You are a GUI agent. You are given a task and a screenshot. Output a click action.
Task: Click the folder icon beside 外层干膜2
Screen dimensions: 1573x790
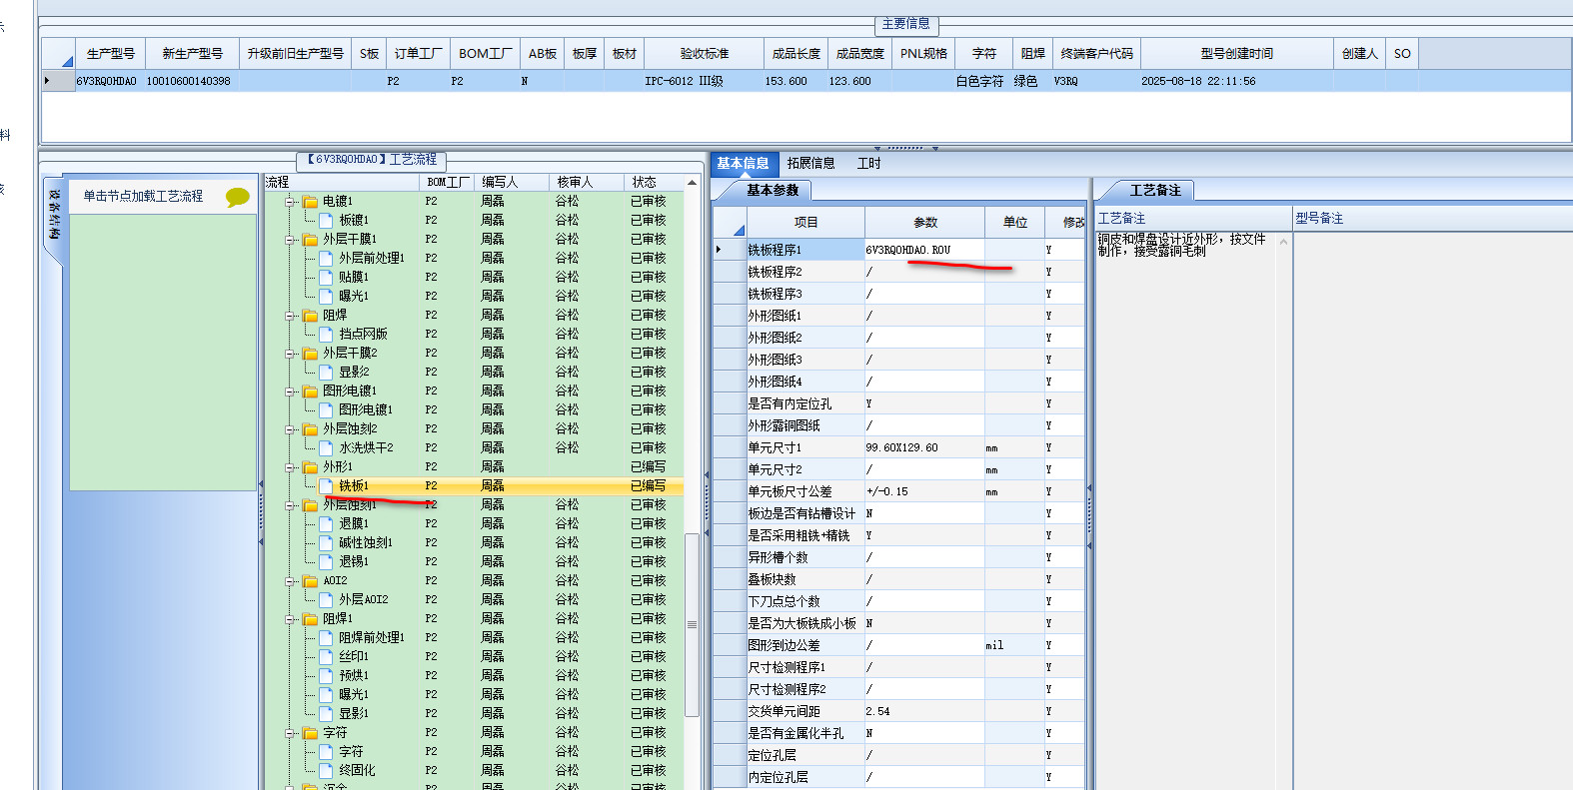point(310,353)
